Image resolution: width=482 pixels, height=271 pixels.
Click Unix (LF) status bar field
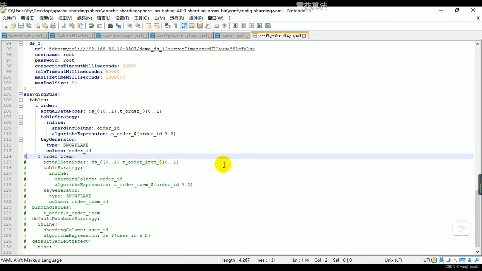pyautogui.click(x=393, y=260)
